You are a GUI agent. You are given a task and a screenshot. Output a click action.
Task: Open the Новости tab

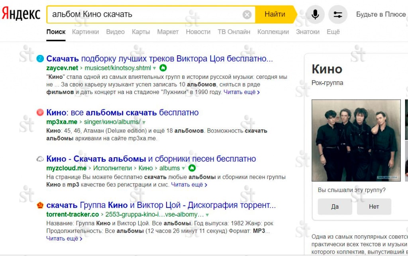pyautogui.click(x=198, y=32)
